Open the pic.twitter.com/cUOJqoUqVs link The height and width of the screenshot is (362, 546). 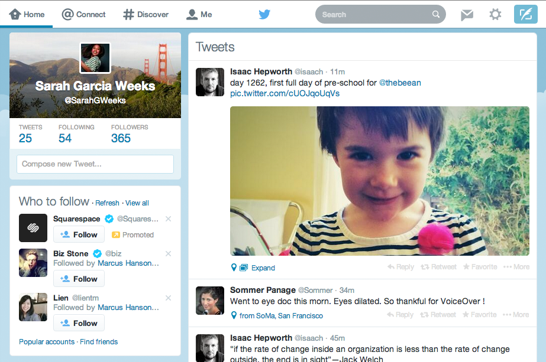point(285,93)
